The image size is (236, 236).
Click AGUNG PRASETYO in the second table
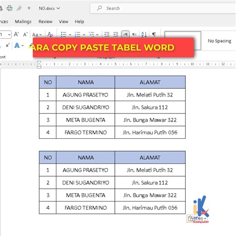(85, 170)
